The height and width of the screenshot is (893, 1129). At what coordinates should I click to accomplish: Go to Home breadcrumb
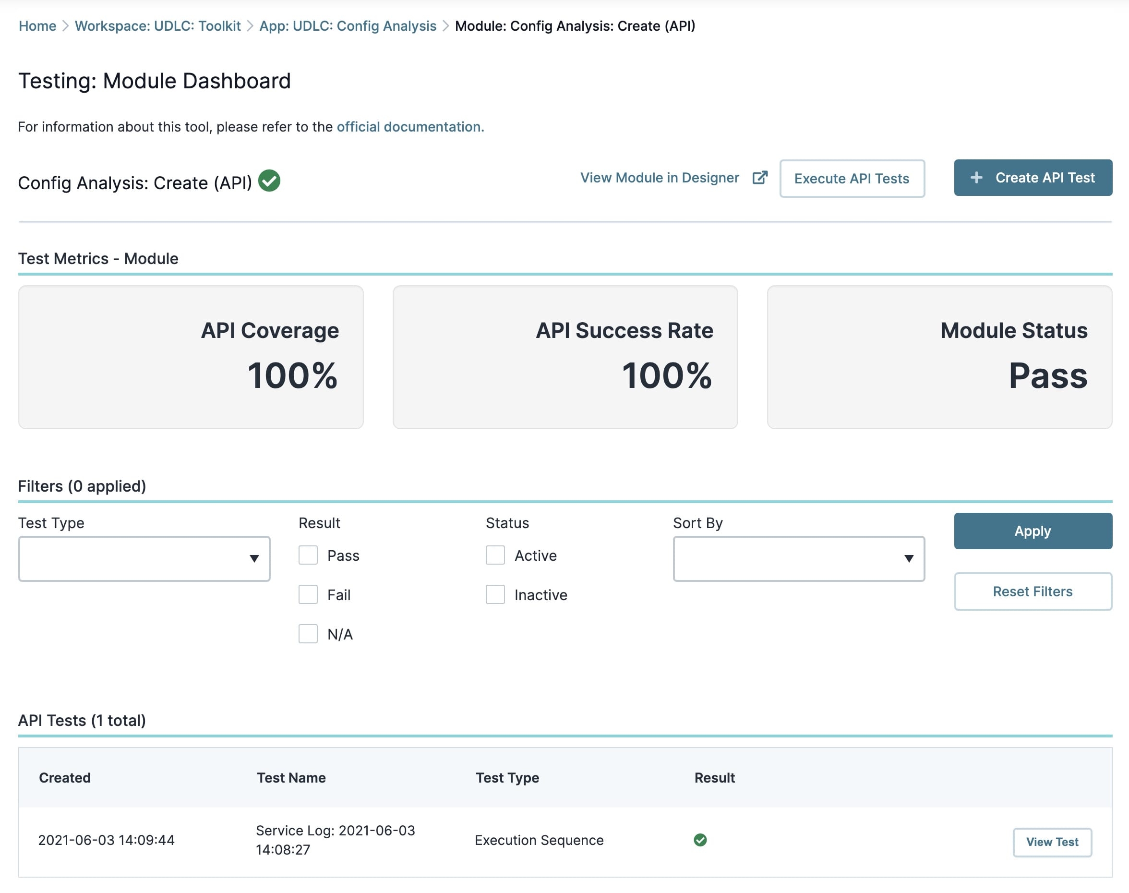(x=37, y=25)
